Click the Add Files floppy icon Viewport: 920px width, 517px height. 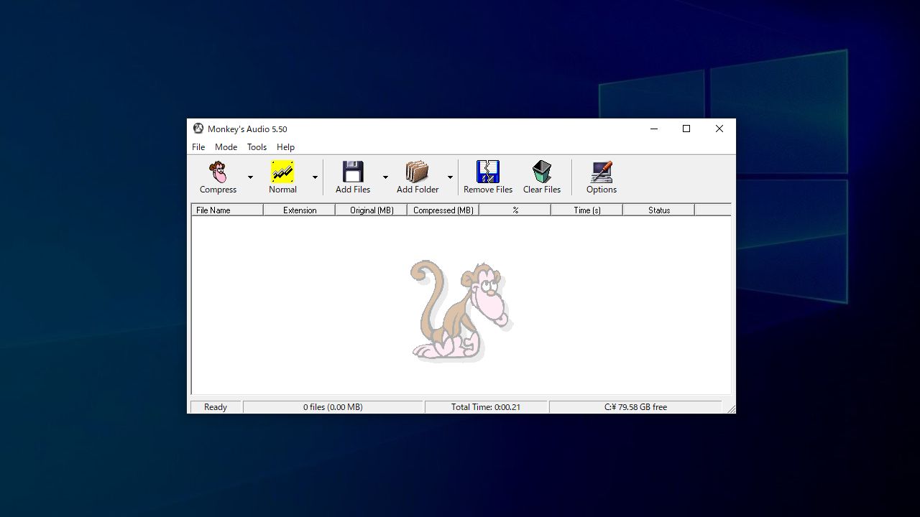353,172
